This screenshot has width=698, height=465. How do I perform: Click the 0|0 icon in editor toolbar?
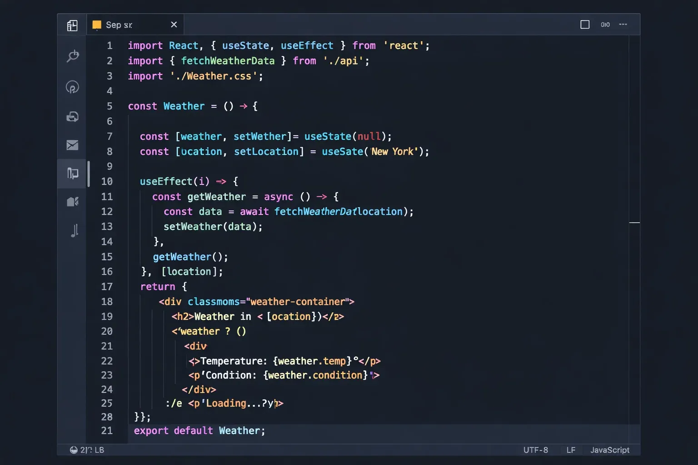tap(605, 25)
